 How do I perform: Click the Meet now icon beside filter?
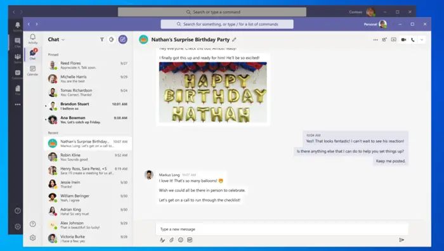pyautogui.click(x=112, y=40)
